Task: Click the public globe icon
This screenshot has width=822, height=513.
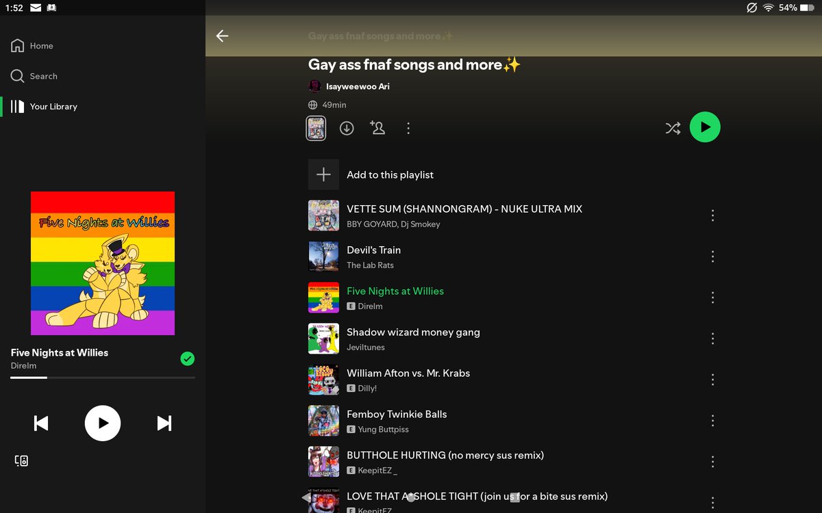Action: tap(313, 105)
